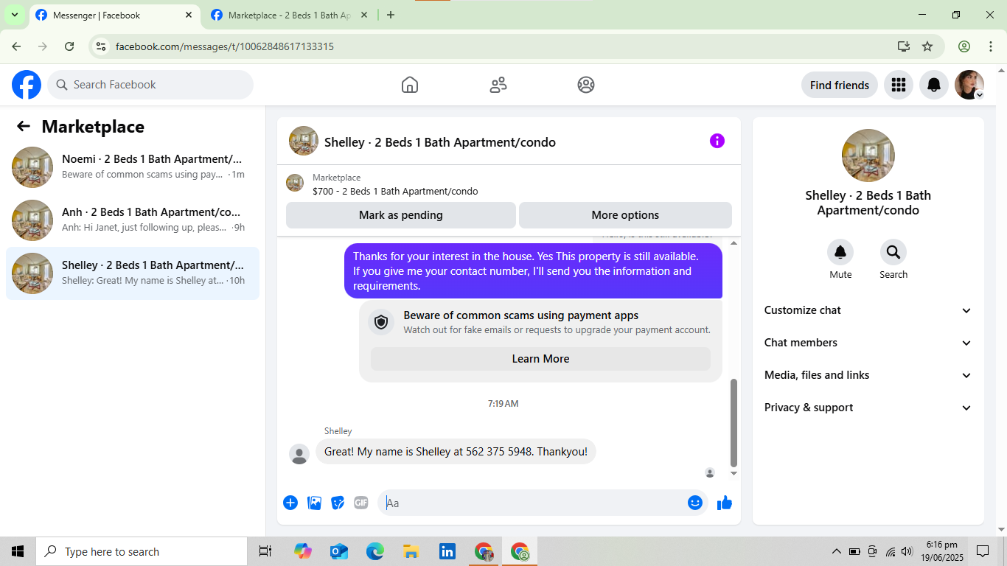1007x566 pixels.
Task: View site information icon in address bar
Action: [102, 46]
